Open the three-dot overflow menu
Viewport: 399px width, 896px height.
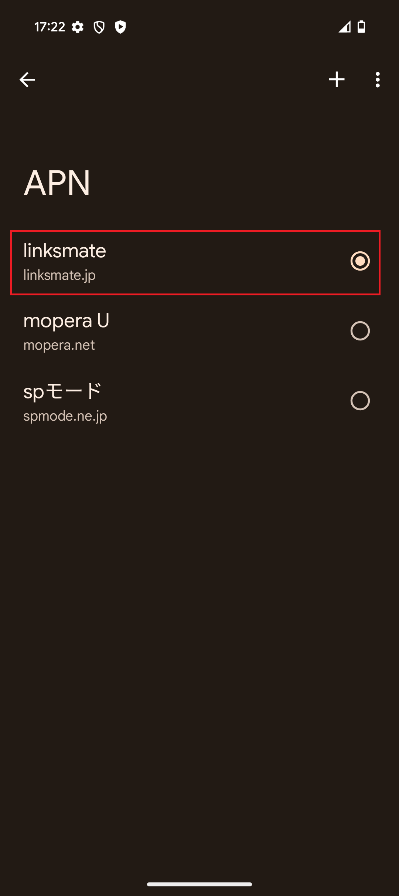[377, 79]
